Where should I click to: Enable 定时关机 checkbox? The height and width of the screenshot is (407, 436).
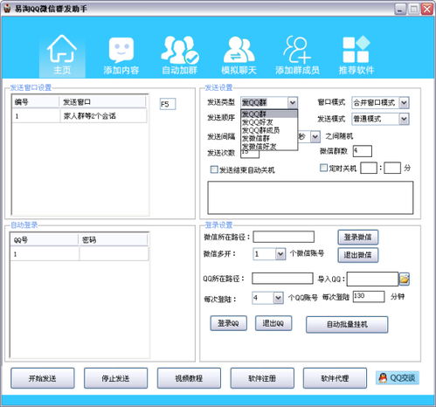tap(323, 168)
